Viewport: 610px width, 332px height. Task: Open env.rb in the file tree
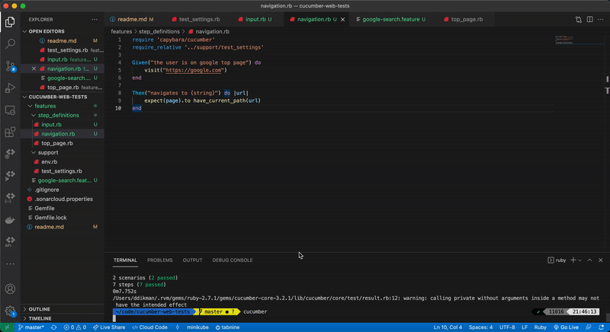63,162
